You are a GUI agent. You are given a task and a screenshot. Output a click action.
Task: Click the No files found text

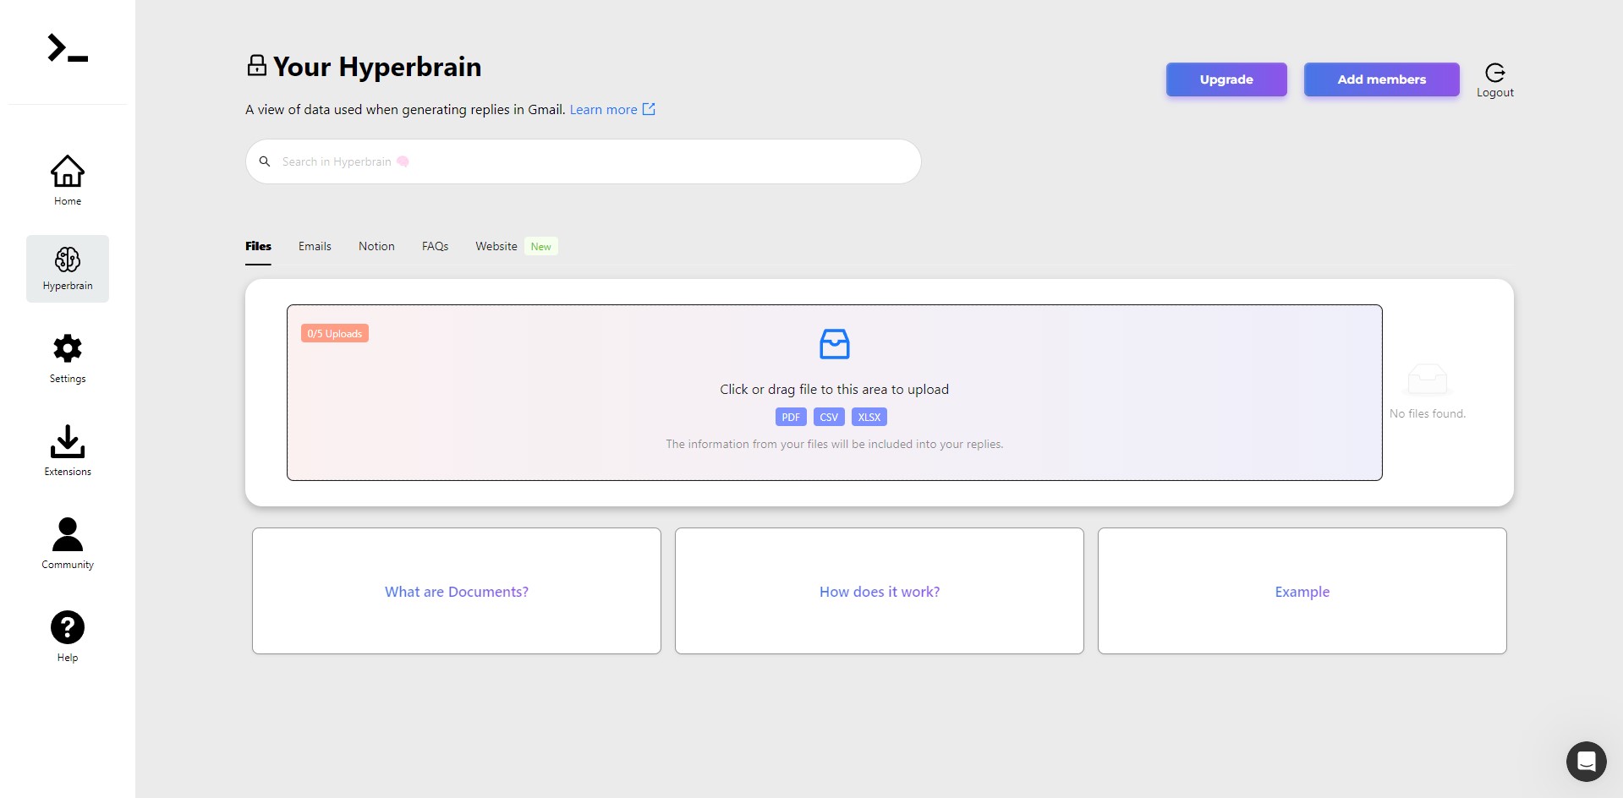(x=1428, y=413)
